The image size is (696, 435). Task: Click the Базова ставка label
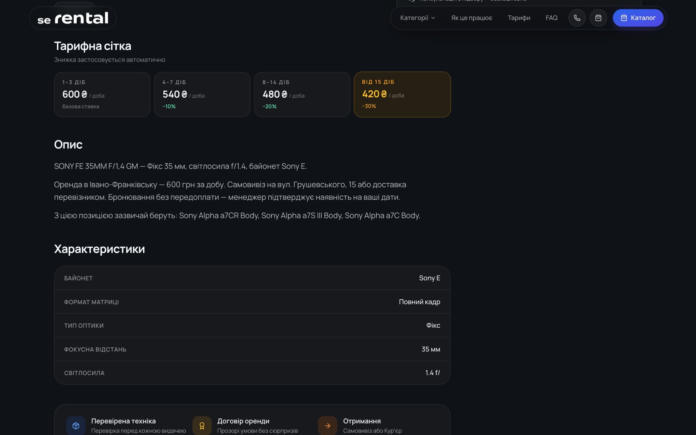coord(81,106)
